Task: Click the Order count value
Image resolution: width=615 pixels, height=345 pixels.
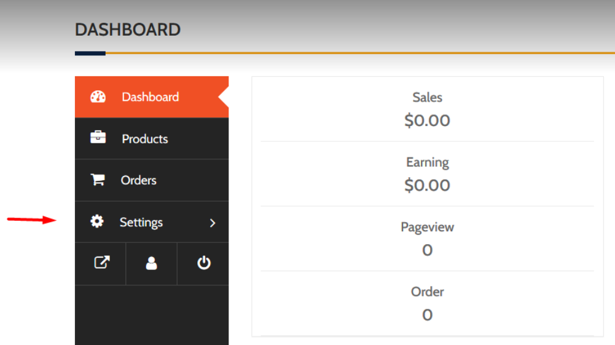Action: click(x=427, y=315)
